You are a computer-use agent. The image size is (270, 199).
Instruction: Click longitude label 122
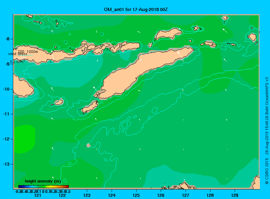point(62,195)
